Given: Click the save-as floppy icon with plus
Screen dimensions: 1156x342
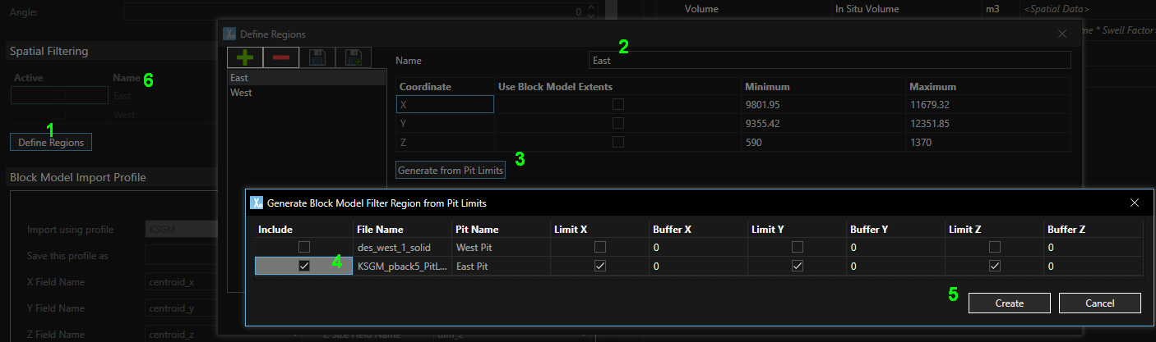Looking at the screenshot, I should 354,57.
